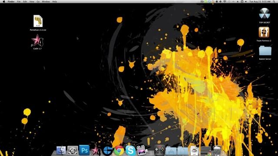Screen dimensions: 278x156
Task: Open the Help menu
Action: 55,2
